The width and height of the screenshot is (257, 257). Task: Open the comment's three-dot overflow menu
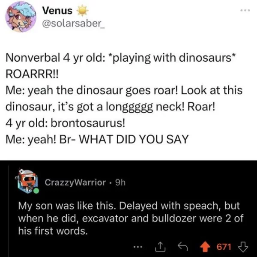(x=137, y=247)
